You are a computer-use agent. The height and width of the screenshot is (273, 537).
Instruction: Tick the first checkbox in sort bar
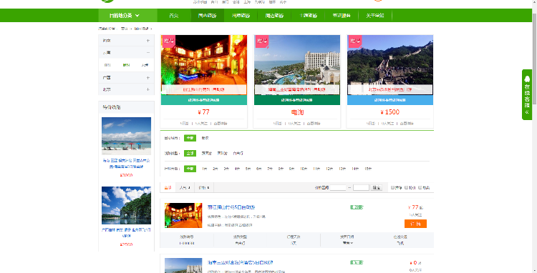pos(392,187)
